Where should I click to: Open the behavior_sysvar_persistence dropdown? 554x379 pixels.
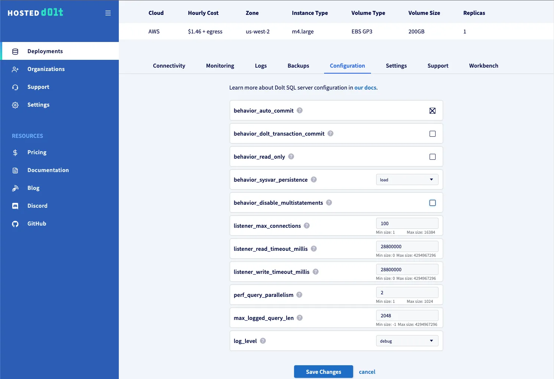pos(407,179)
